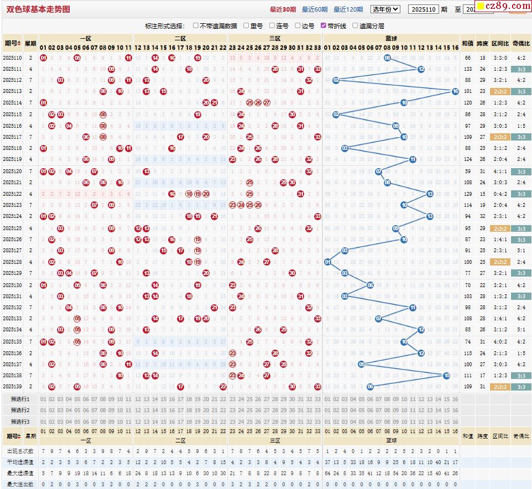Click blue ball 02 in row 2025112
This screenshot has height=489, width=532.
(336, 80)
